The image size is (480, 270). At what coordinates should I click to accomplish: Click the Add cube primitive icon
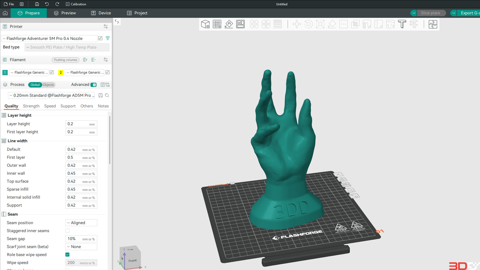(205, 24)
